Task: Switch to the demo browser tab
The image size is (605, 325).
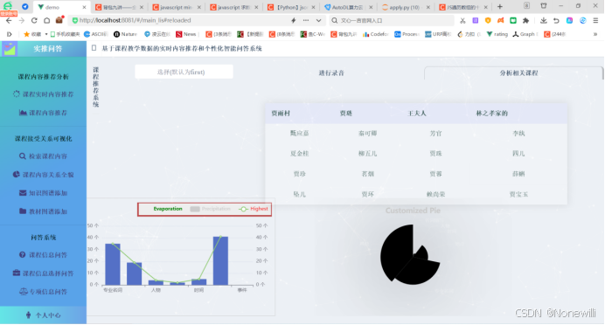Action: [61, 7]
